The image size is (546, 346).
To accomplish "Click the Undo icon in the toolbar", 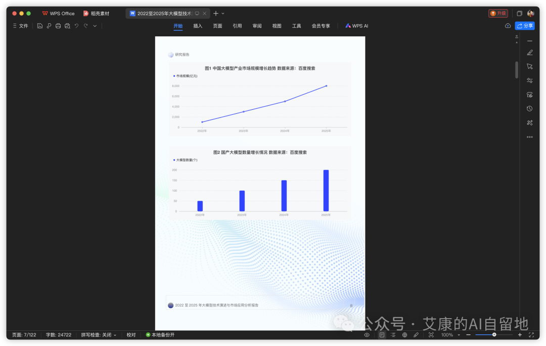I will pos(77,26).
